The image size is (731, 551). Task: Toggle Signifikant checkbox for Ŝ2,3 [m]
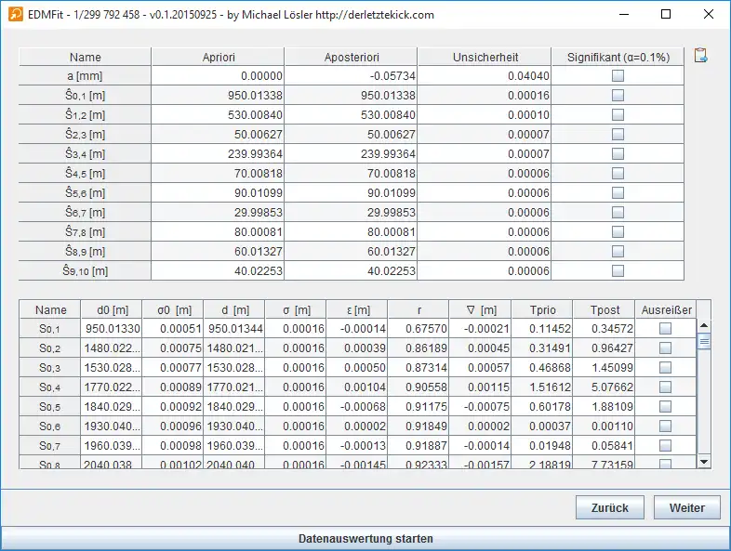tap(618, 135)
